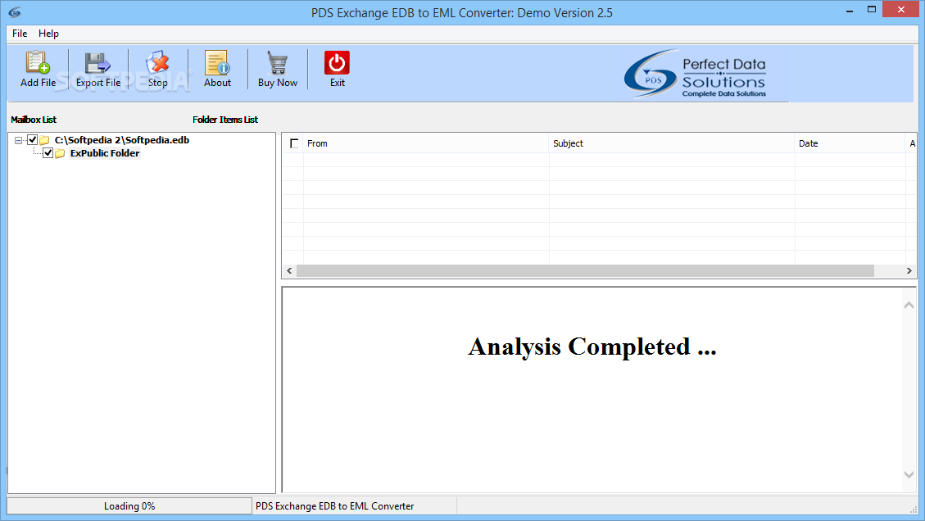Click the 'Analysis Completed ...' text

(x=592, y=347)
